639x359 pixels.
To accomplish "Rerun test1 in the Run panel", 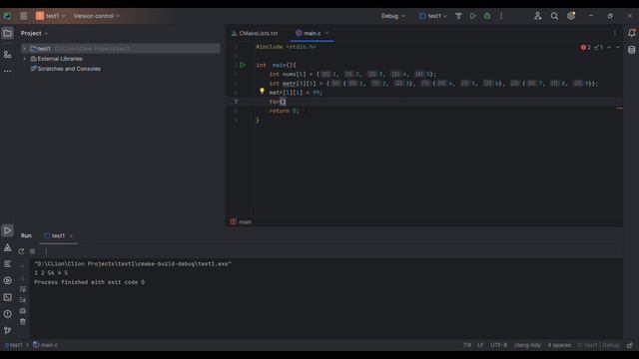I will point(21,251).
